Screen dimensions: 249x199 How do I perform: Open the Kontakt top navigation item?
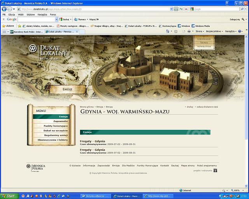coord(172,43)
